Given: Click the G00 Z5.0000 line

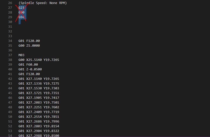Looking at the screenshot, I should [29, 46].
